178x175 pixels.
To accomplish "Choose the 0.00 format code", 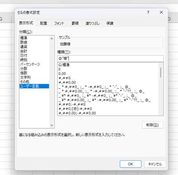I will (x=108, y=73).
